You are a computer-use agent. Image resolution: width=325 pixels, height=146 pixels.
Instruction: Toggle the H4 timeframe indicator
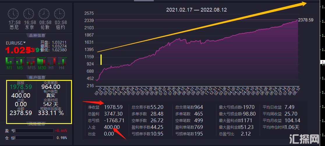61,61
